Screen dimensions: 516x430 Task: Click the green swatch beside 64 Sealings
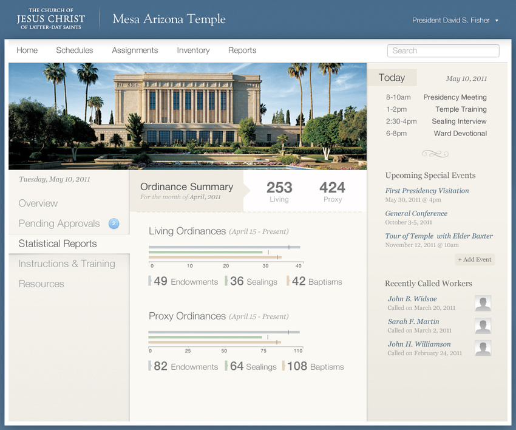click(226, 366)
